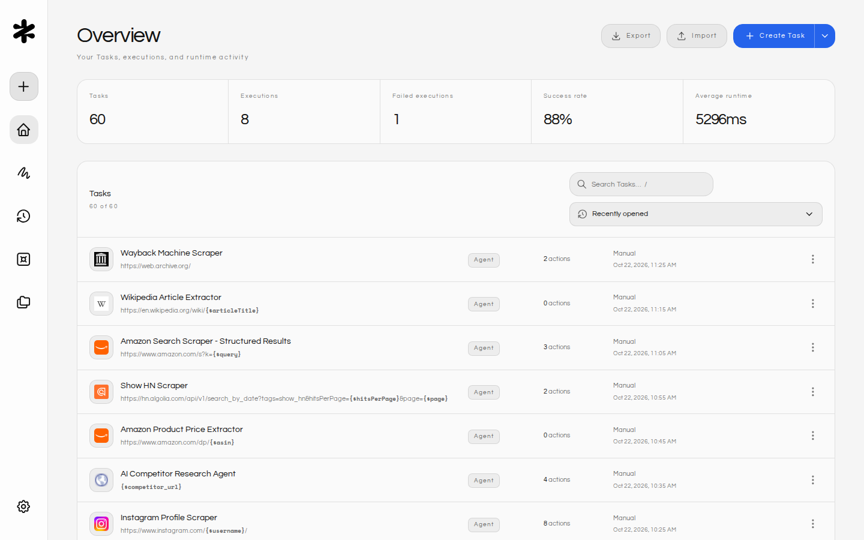Click the Instagram Profile Scraper icon
Image resolution: width=864 pixels, height=540 pixels.
coord(101,524)
